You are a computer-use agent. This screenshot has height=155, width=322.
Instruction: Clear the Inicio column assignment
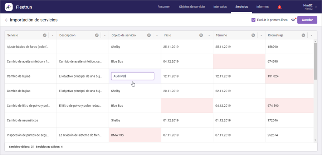click(x=201, y=35)
